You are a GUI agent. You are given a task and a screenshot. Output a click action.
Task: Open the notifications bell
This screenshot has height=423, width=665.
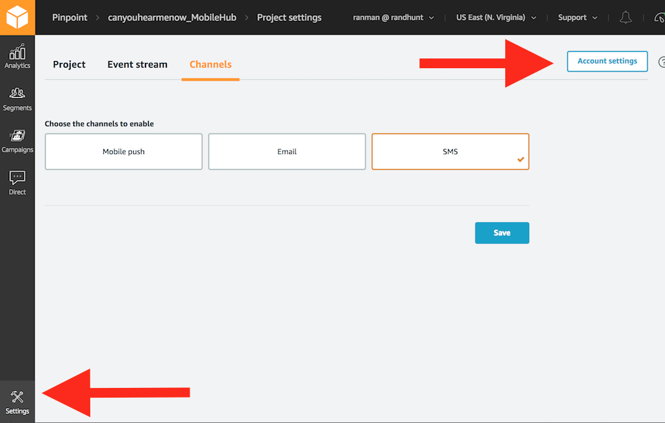(x=625, y=18)
